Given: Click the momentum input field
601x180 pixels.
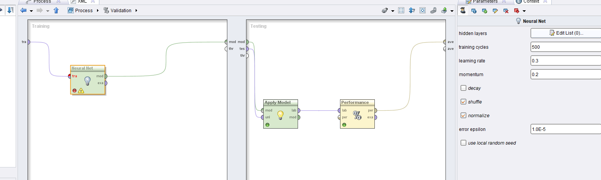Looking at the screenshot, I should 566,74.
